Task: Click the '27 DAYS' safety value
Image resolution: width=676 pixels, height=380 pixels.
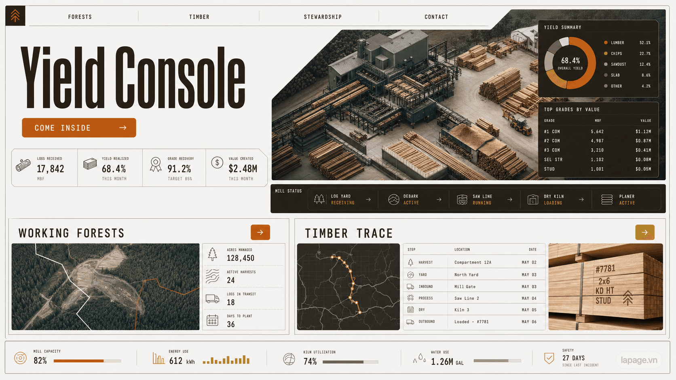Action: (x=573, y=358)
